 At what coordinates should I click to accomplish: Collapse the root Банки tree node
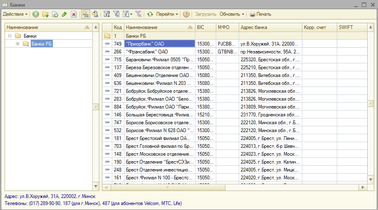coord(9,36)
